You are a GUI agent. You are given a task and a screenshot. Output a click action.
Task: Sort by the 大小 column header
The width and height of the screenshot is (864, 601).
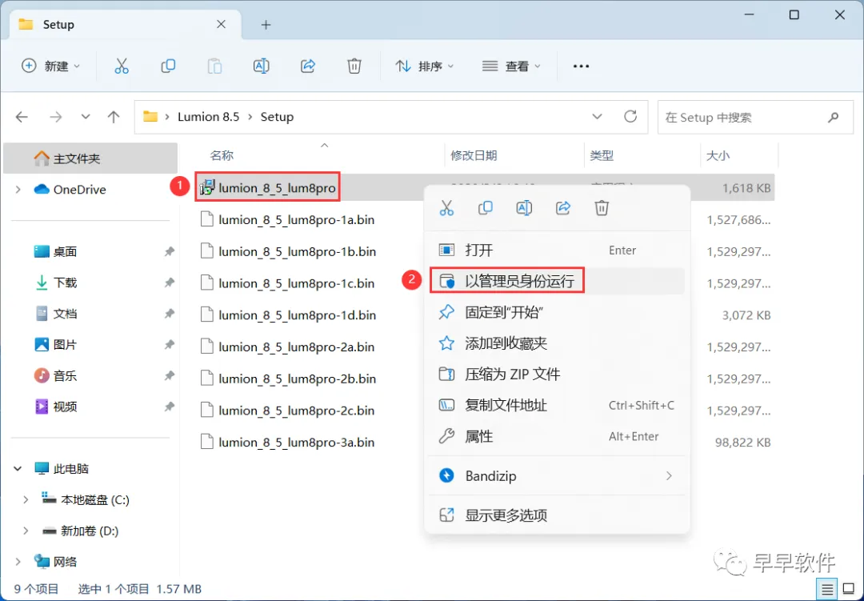coord(718,155)
